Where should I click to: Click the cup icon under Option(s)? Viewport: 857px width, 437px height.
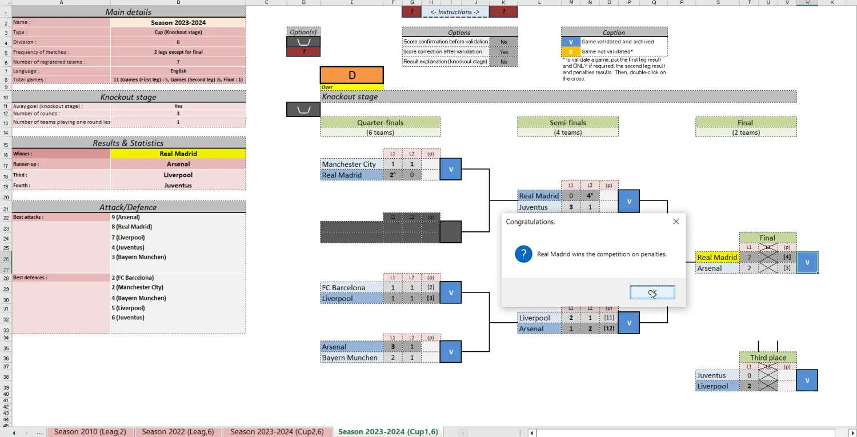[x=303, y=42]
